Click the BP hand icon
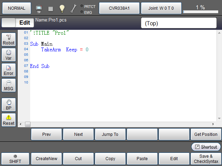Viewport: 222px width, 166px height. click(x=9, y=105)
